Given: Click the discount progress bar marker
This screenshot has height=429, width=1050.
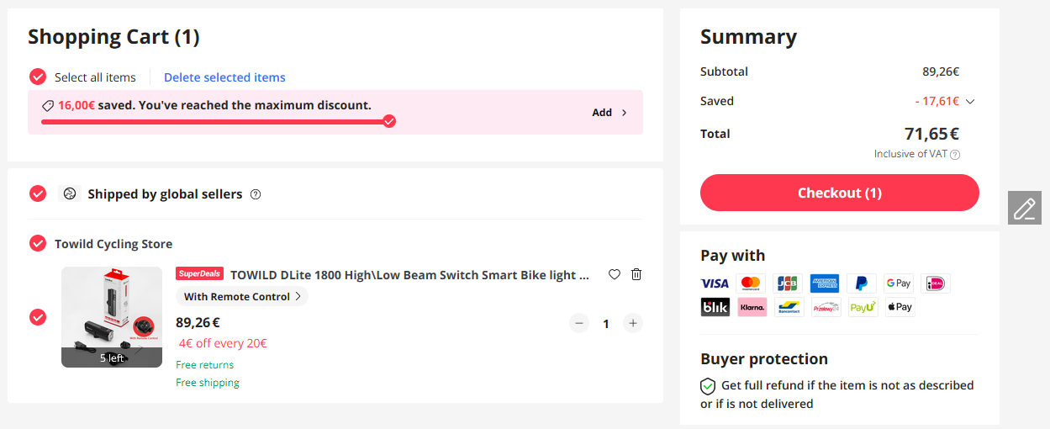Looking at the screenshot, I should 389,121.
